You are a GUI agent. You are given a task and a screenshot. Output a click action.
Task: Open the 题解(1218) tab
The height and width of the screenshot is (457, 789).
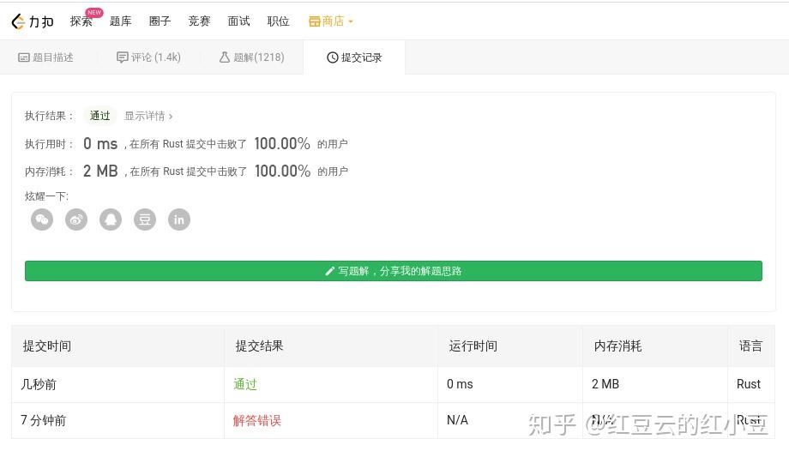coord(251,57)
